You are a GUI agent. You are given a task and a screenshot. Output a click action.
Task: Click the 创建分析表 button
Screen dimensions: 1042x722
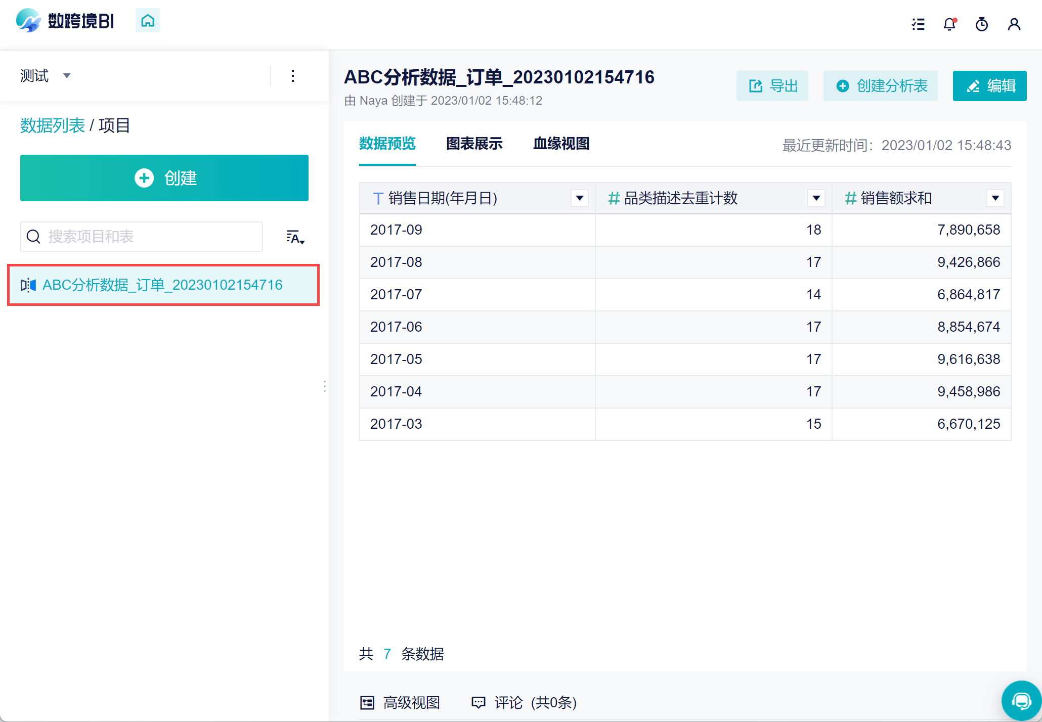pos(880,86)
